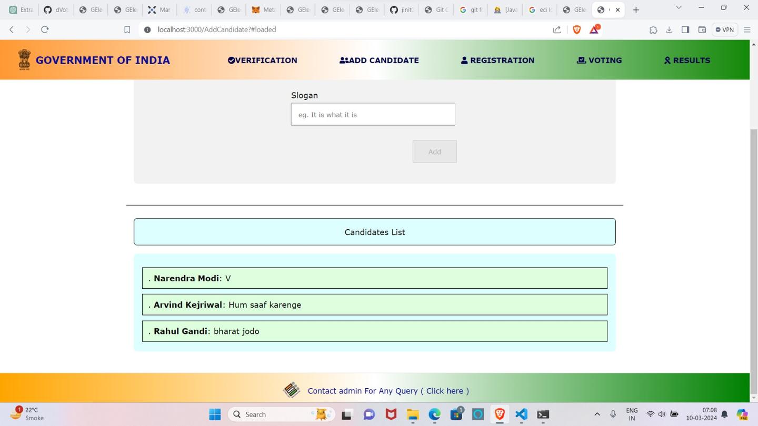The image size is (758, 426).
Task: Open the Teams chat taskbar icon
Action: click(x=369, y=414)
